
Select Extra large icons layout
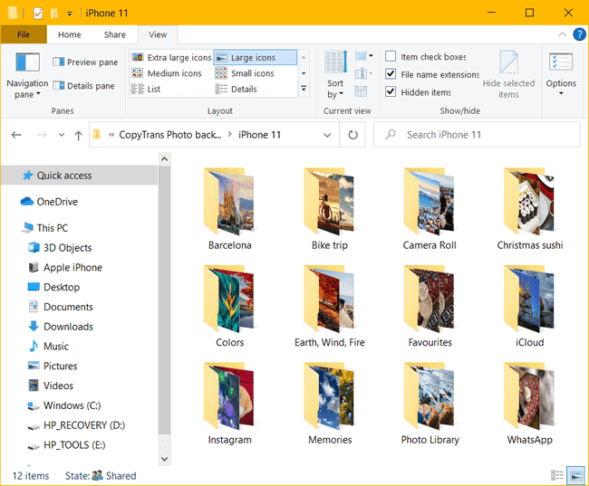(172, 57)
